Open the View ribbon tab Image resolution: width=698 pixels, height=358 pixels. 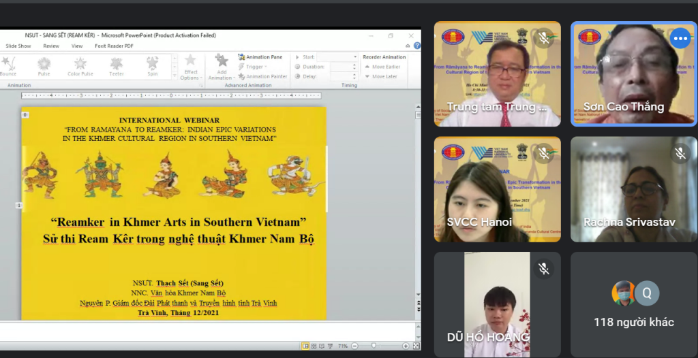point(77,46)
